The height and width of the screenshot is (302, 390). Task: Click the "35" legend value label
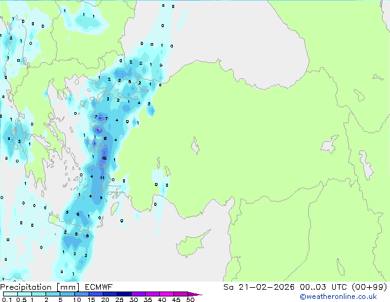pyautogui.click(x=148, y=300)
